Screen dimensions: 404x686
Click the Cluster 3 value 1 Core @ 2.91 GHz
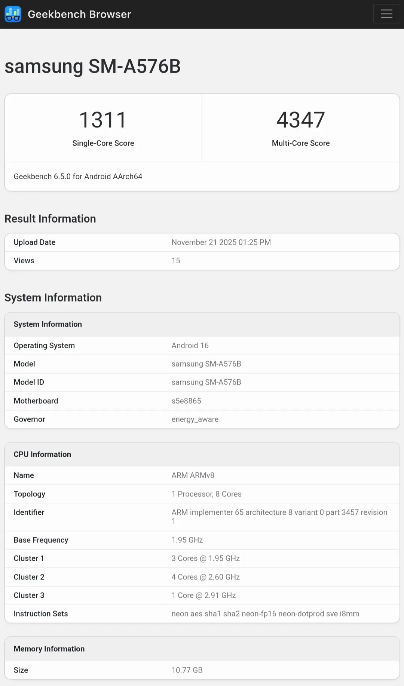coord(203,595)
